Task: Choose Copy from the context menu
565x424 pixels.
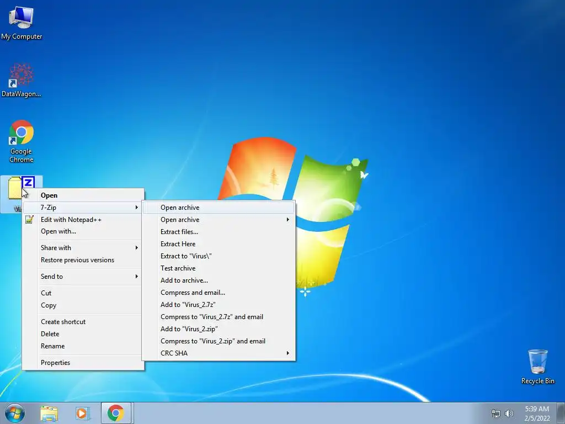Action: (83, 305)
